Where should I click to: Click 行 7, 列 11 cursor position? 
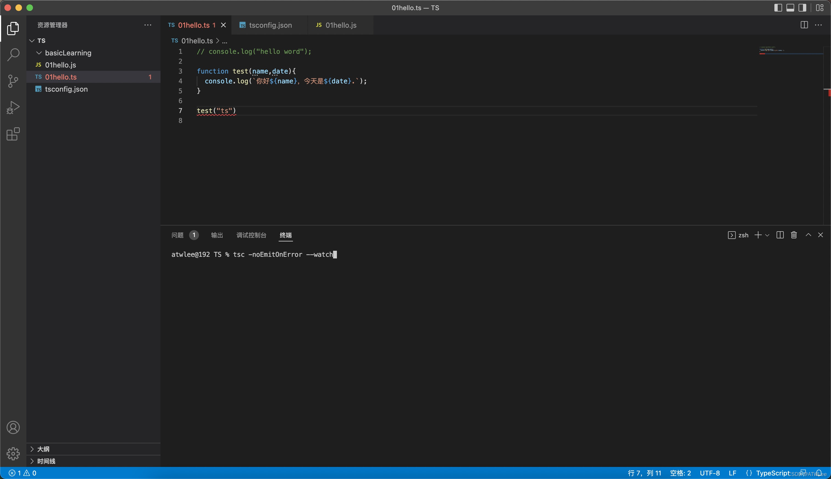point(644,473)
